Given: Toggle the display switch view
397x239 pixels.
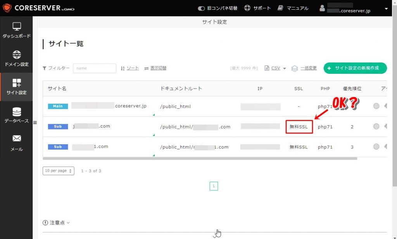Looking at the screenshot, I should [x=155, y=68].
